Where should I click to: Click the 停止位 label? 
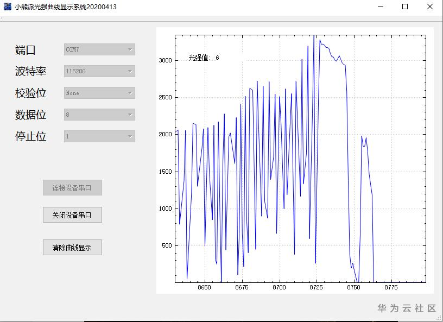tap(30, 136)
